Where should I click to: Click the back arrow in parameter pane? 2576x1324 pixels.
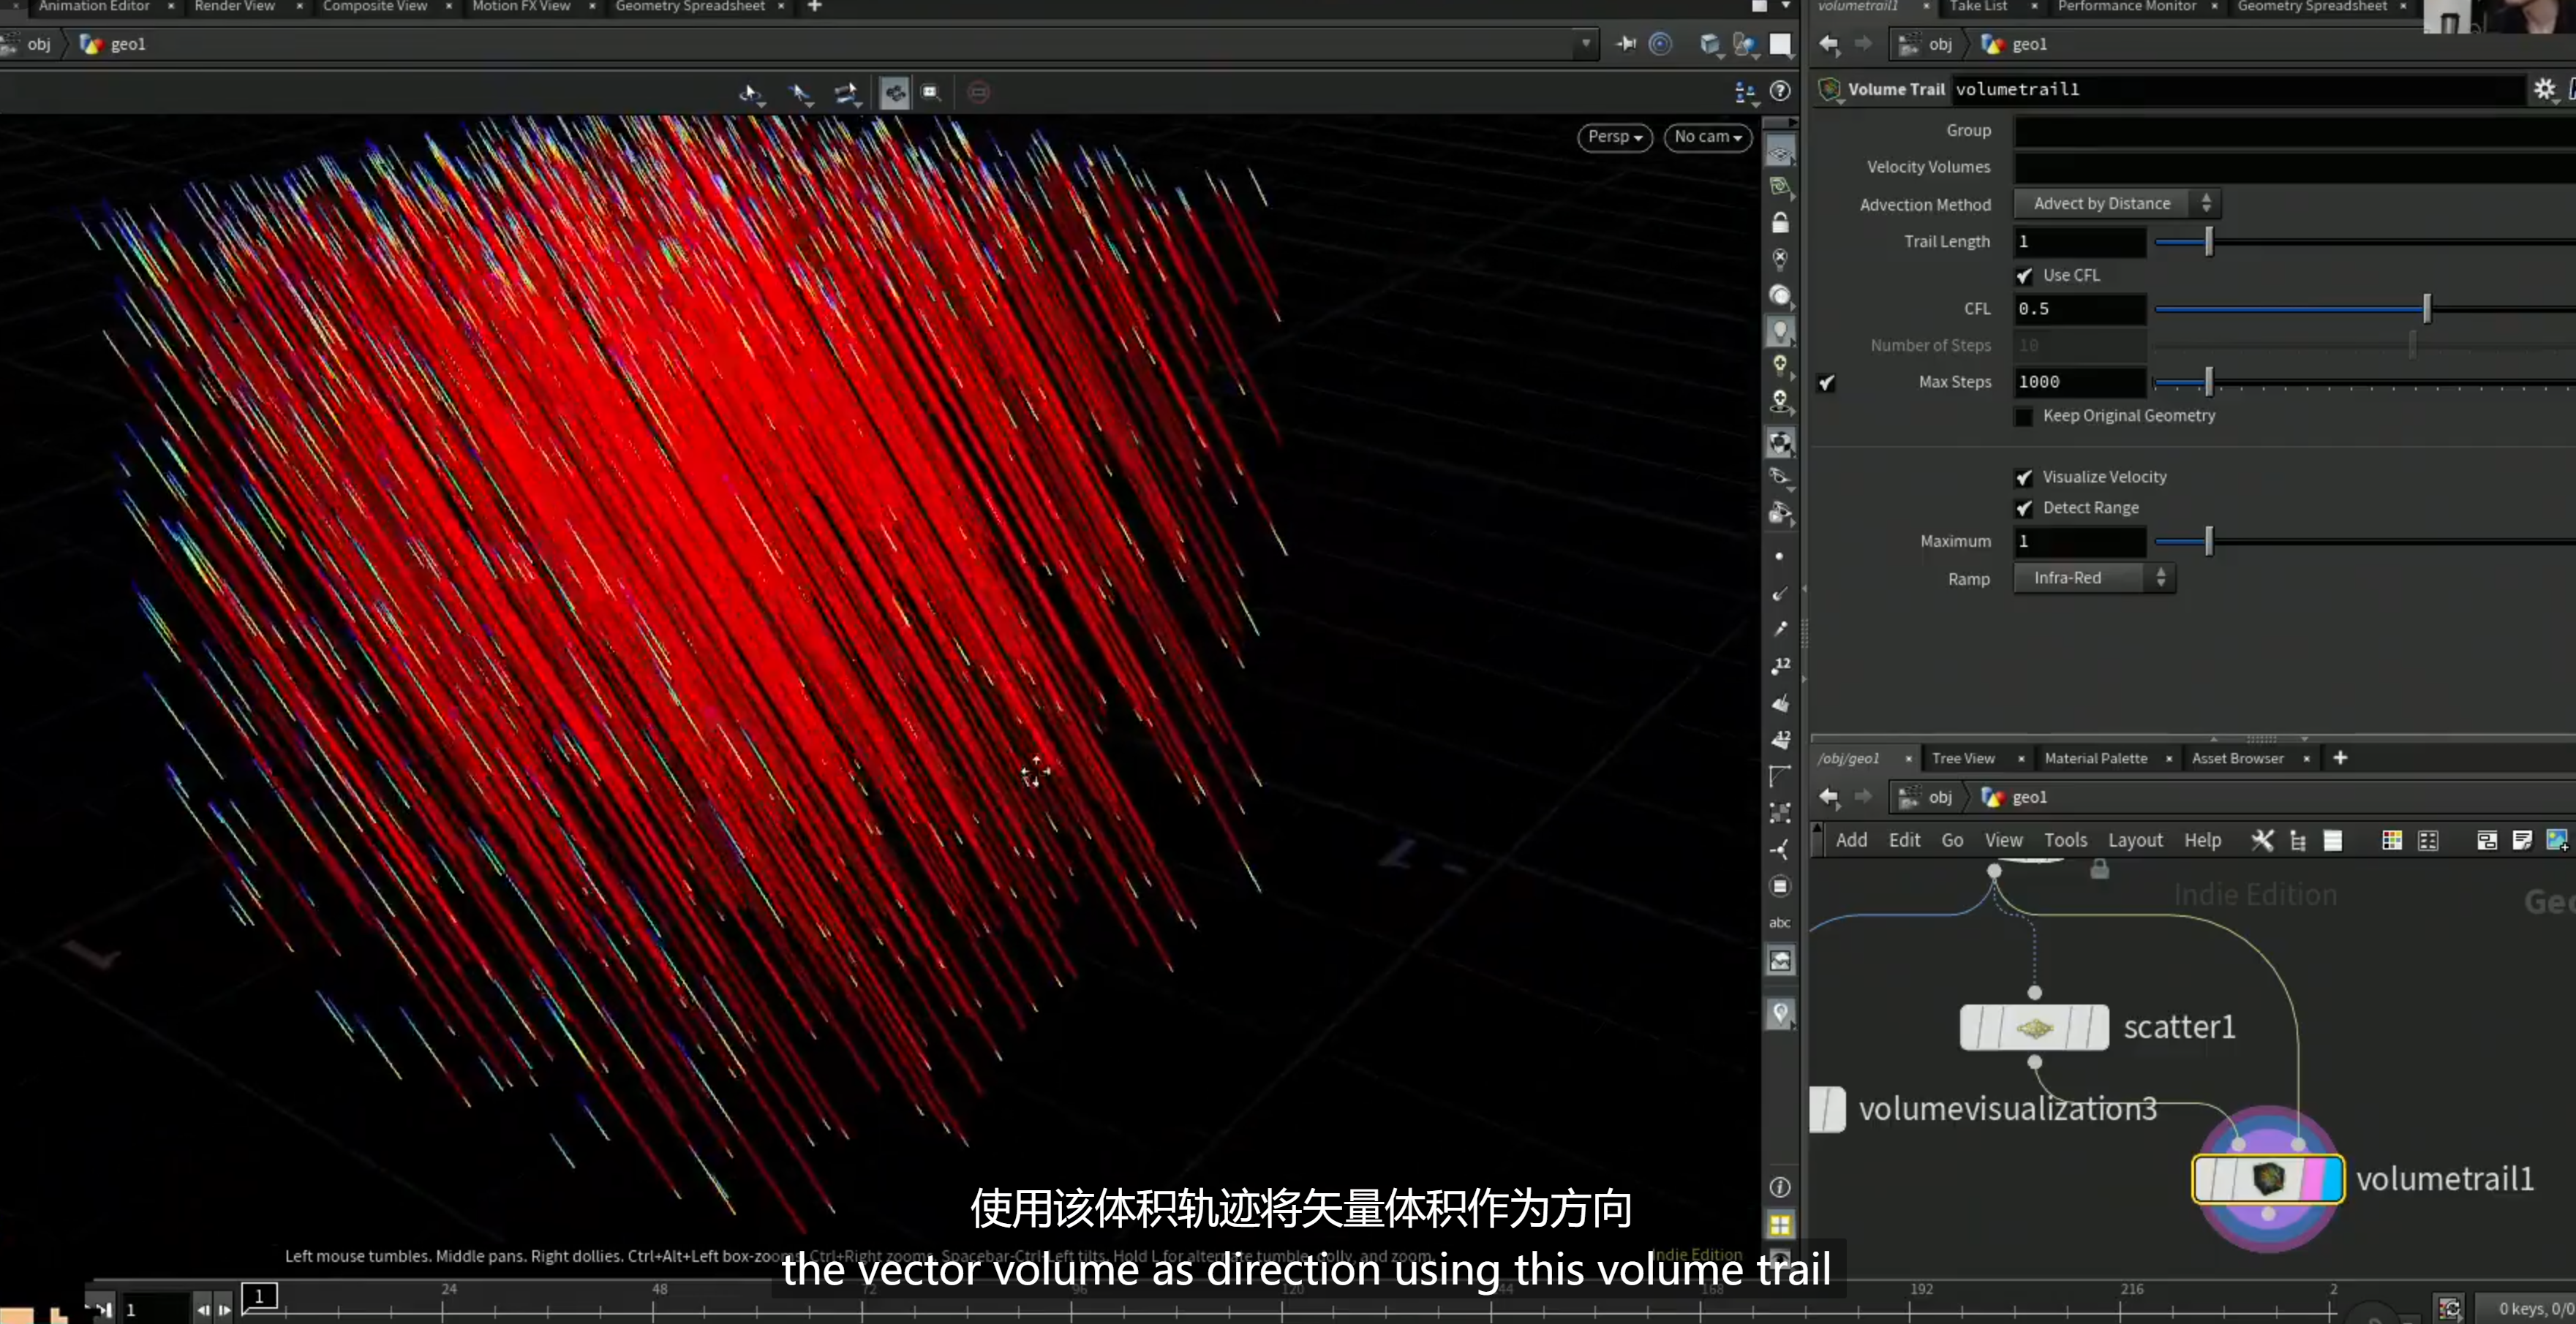pyautogui.click(x=1829, y=44)
